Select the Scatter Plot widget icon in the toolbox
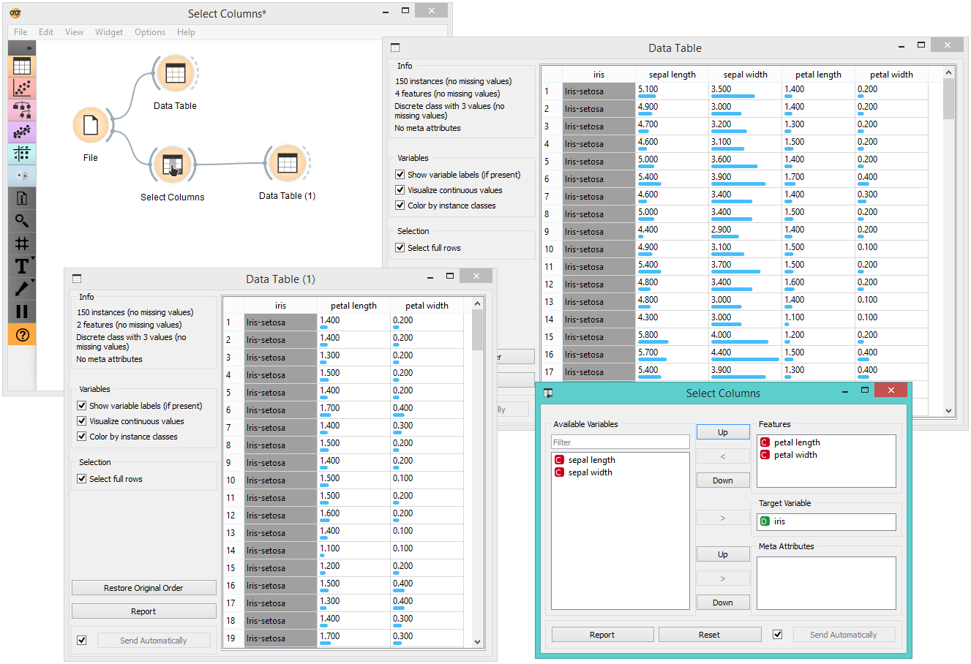This screenshot has width=971, height=664. [x=21, y=87]
